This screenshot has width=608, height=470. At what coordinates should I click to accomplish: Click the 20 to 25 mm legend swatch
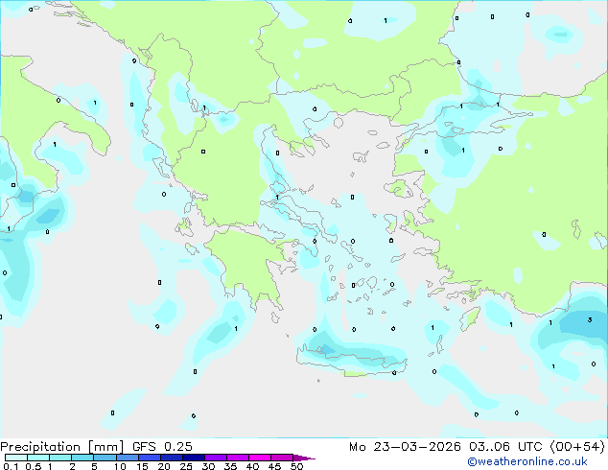[172, 458]
